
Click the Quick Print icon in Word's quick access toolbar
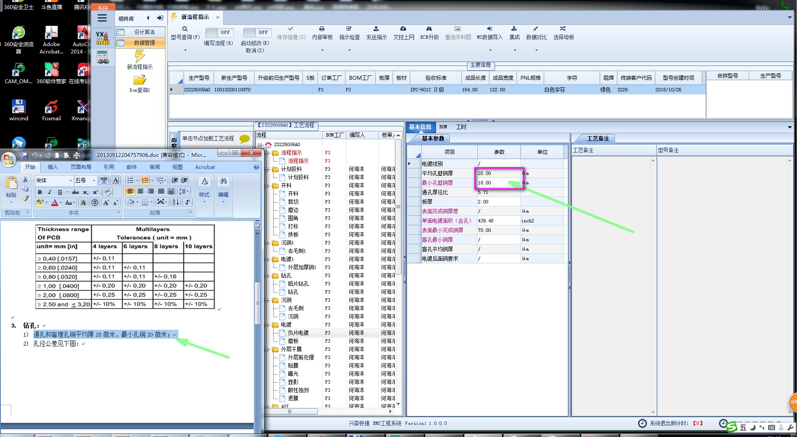pos(77,155)
